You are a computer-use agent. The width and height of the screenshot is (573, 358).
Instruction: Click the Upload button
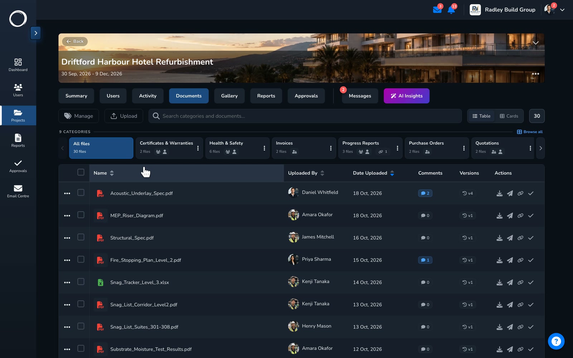[x=124, y=116]
